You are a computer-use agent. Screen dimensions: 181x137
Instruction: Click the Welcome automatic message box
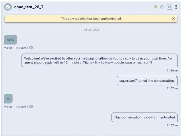point(99,60)
